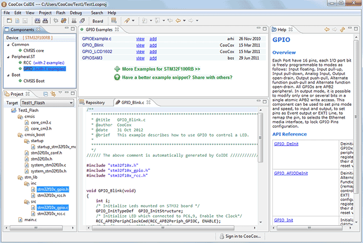Open the Target Test1_Flash dropdown
Image resolution: width=363 pixels, height=243 pixels.
(x=70, y=103)
